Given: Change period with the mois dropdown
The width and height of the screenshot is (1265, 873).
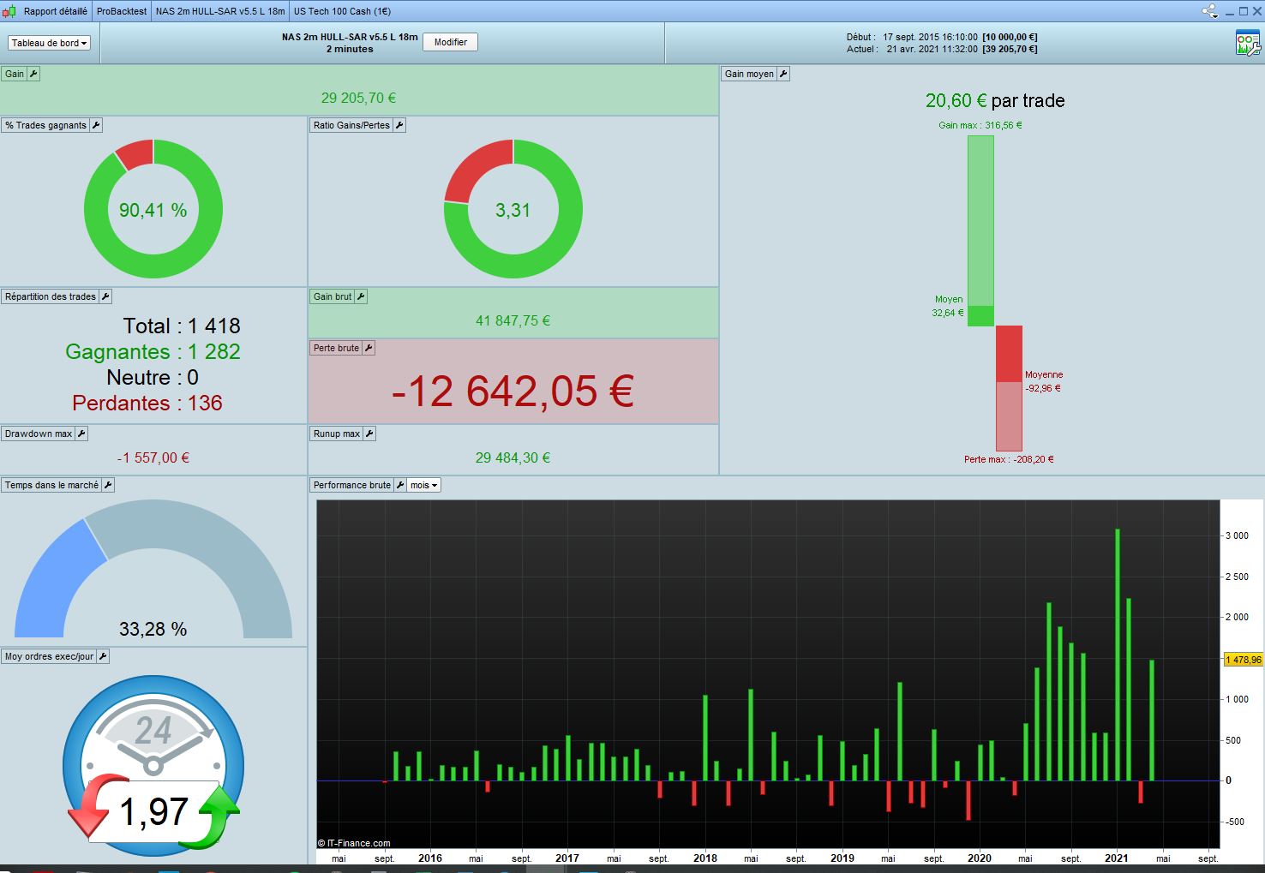Looking at the screenshot, I should [x=423, y=485].
